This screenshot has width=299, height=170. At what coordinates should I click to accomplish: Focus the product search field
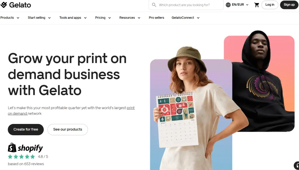click(186, 5)
